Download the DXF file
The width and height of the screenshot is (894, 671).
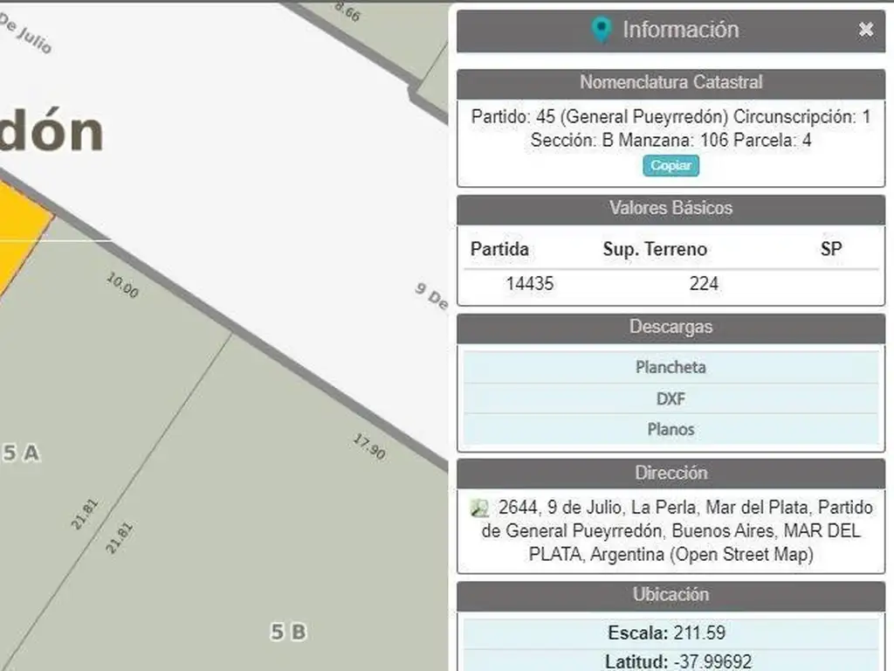[670, 398]
